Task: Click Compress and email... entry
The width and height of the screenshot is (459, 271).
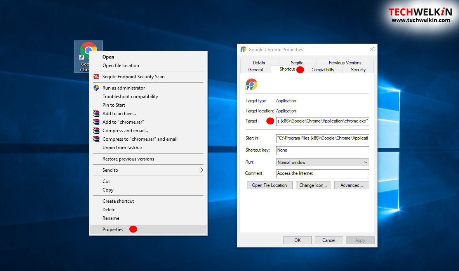Action: pyautogui.click(x=148, y=131)
